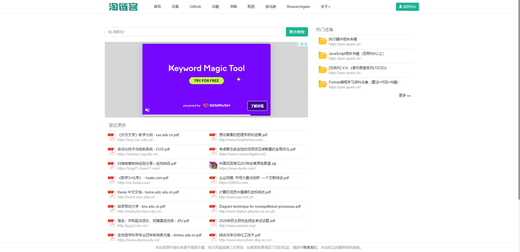
Task: Open [交响乐] V.A-《音乐殿堂系列(12CD)》 link
Action: [358, 68]
